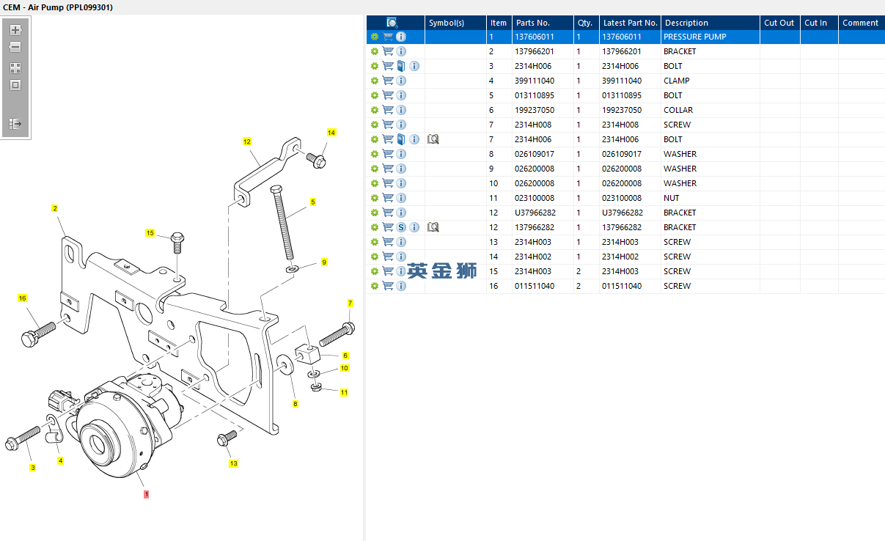Sort by the Description column header
Screen dimensions: 885x541
pyautogui.click(x=710, y=23)
